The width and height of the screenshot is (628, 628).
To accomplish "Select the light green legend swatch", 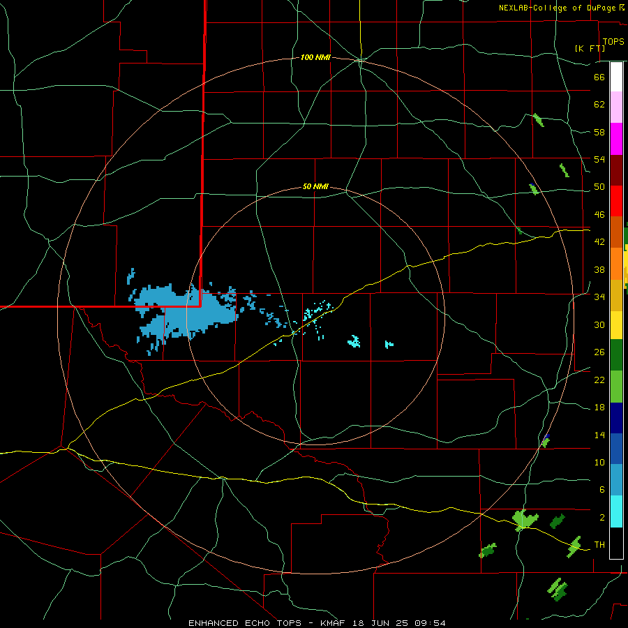I will (x=616, y=387).
